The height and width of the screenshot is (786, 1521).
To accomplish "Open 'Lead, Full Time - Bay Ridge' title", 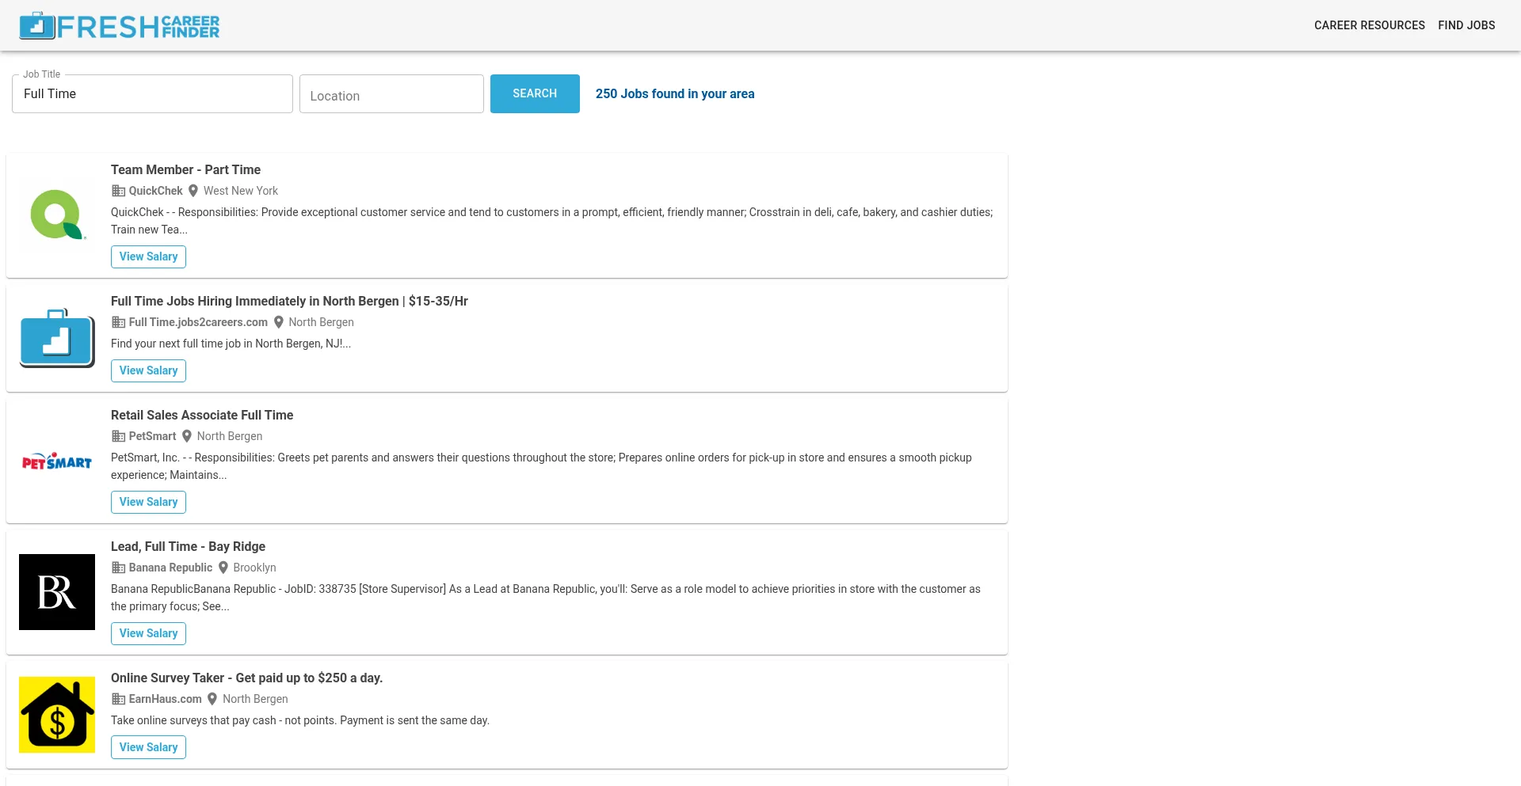I will (x=188, y=546).
